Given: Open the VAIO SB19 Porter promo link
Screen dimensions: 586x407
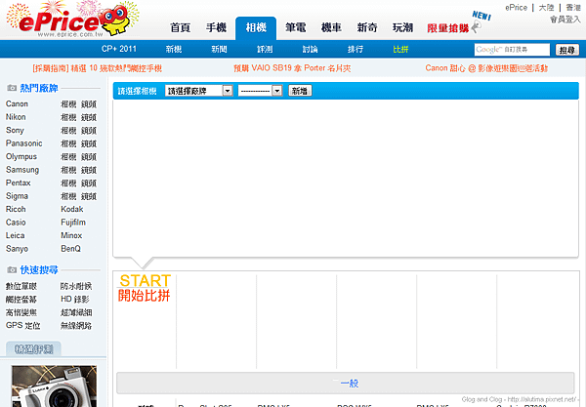Looking at the screenshot, I should 292,68.
